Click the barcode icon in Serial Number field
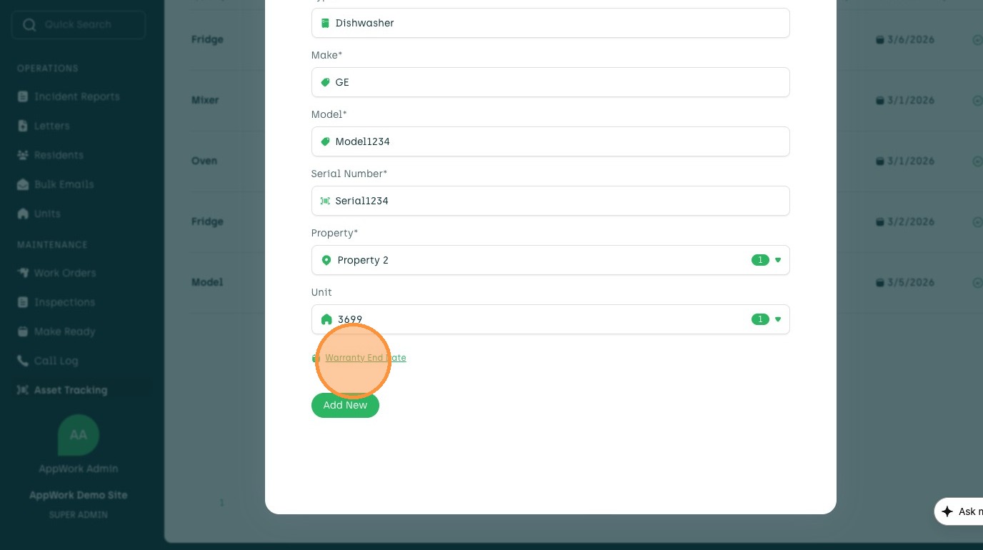 tap(325, 201)
